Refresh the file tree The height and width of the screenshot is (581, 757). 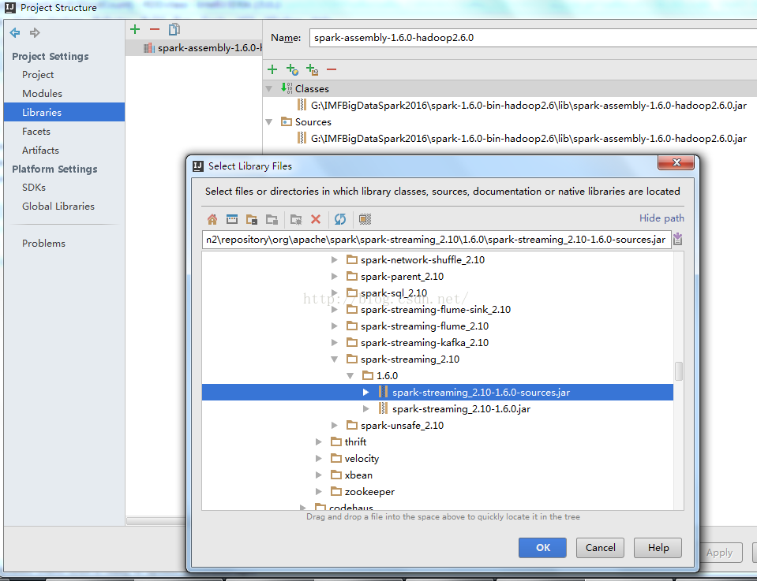(340, 219)
